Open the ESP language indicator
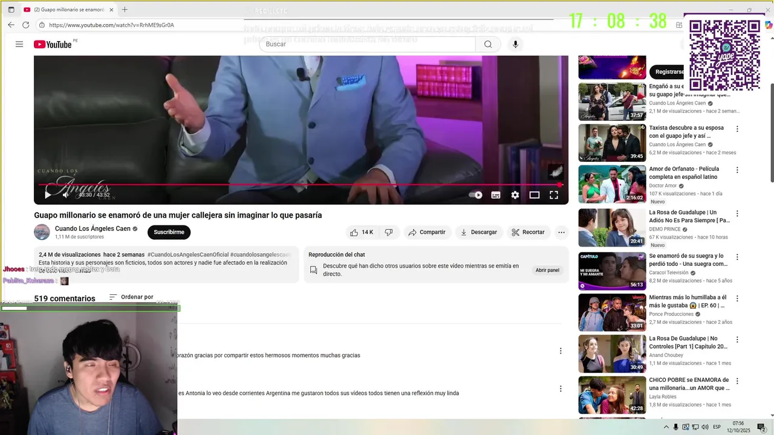 click(x=717, y=427)
